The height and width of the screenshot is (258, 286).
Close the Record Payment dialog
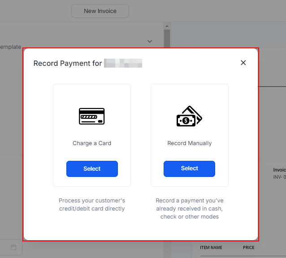click(243, 63)
